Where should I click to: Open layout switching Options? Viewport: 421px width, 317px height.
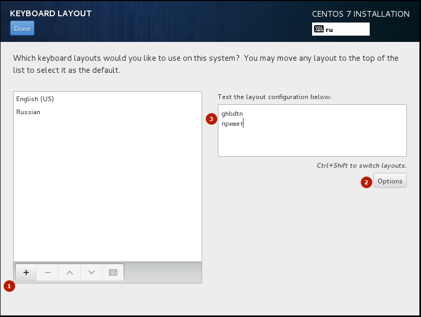coord(390,181)
